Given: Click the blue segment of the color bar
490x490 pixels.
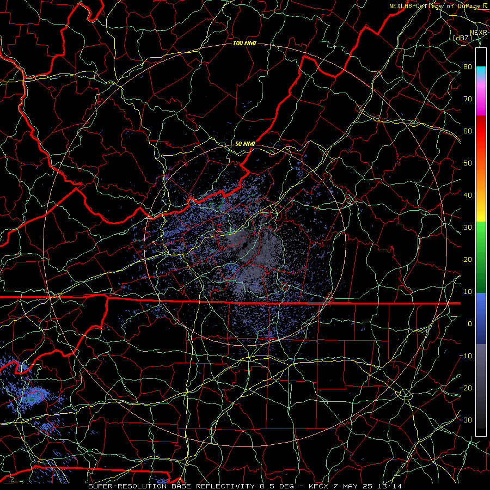Looking at the screenshot, I should (481, 318).
